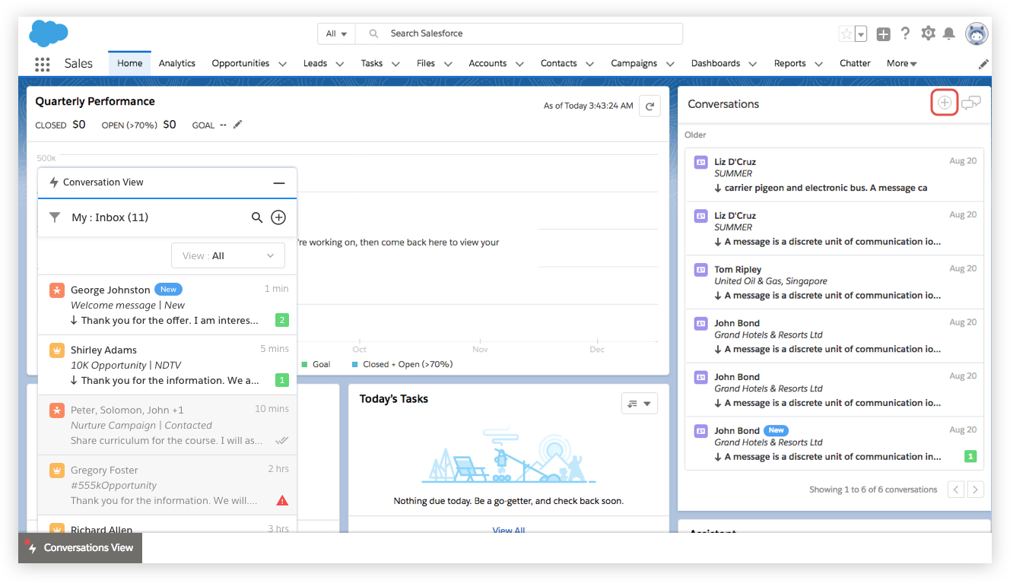Click the chat bubbles icon in Conversations
The width and height of the screenshot is (1010, 583).
point(970,103)
